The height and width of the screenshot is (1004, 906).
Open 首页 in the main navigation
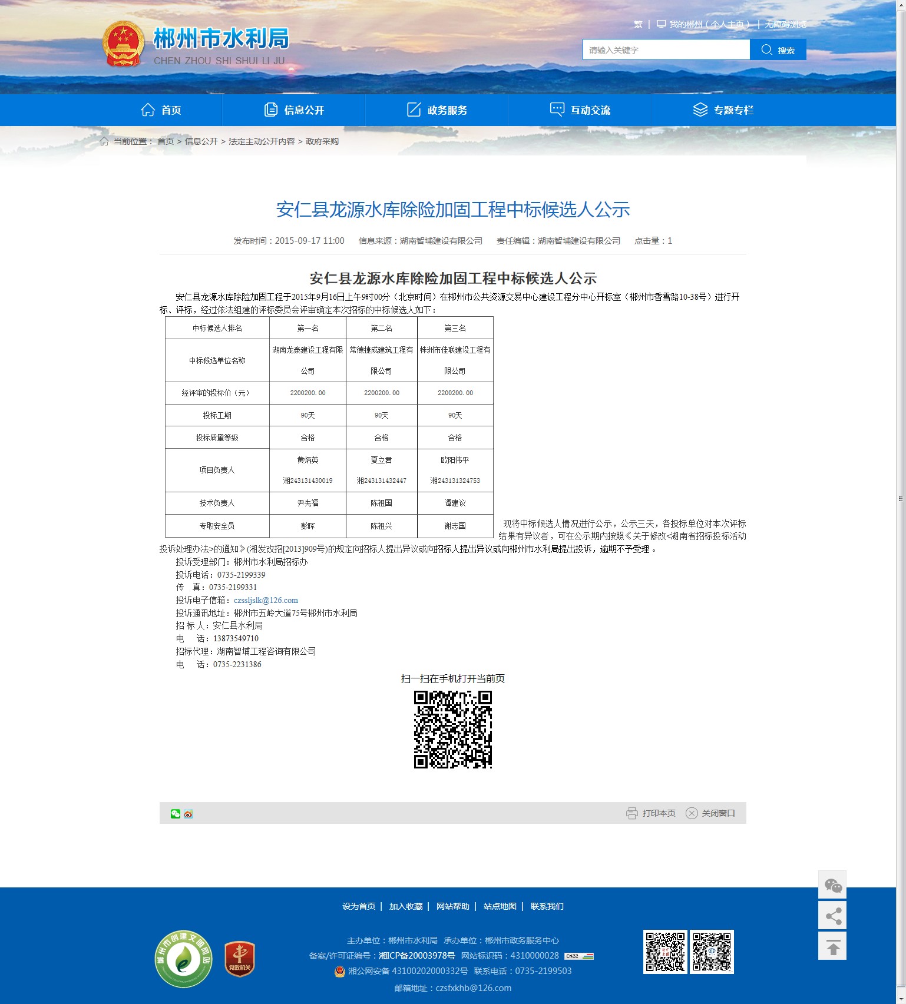point(161,110)
